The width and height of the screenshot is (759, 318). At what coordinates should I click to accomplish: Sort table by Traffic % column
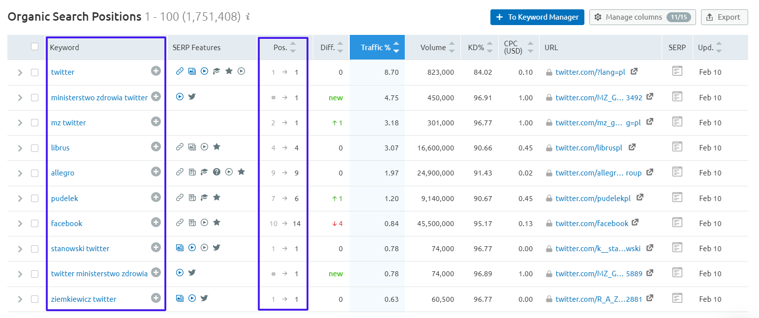point(377,48)
